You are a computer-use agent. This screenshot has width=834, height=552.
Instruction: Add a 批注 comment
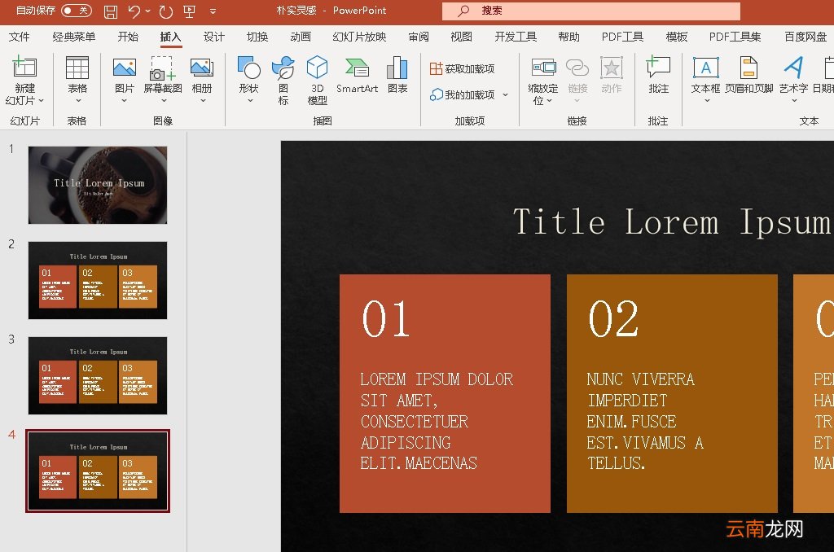(x=658, y=77)
